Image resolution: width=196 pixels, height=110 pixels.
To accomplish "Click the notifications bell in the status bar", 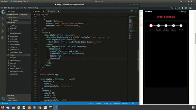I will (137, 103).
